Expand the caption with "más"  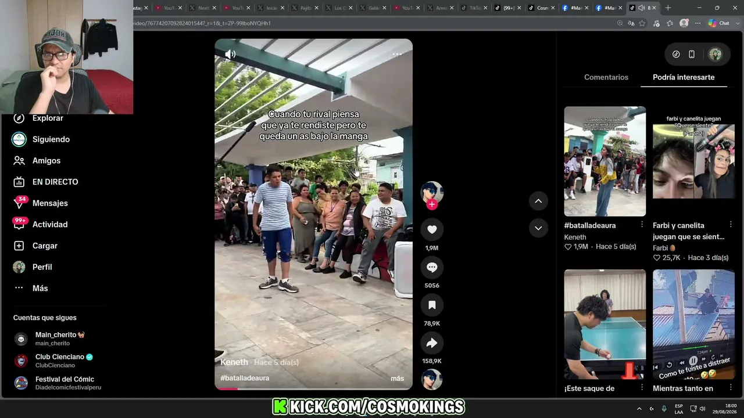point(398,379)
